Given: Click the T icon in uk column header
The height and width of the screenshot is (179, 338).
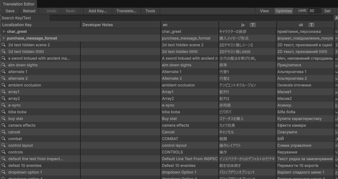Looking at the screenshot, I should [312, 25].
